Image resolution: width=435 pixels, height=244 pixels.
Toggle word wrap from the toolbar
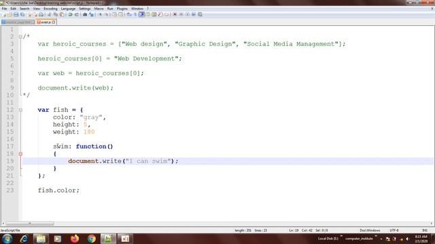coord(129,14)
